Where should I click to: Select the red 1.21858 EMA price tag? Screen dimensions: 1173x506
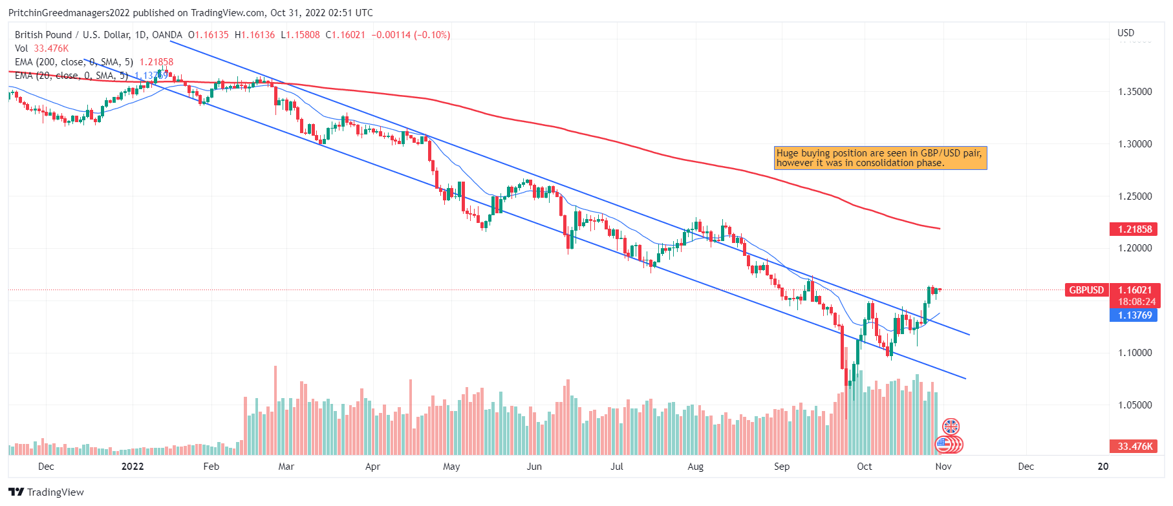point(1134,229)
